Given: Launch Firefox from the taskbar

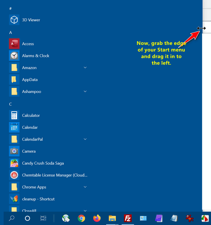Looking at the screenshot, I should (x=97, y=218).
